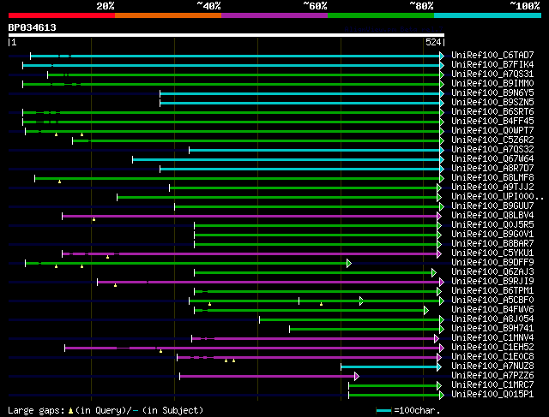Select the UniRef100_Q8LBV4 label

[492, 216]
